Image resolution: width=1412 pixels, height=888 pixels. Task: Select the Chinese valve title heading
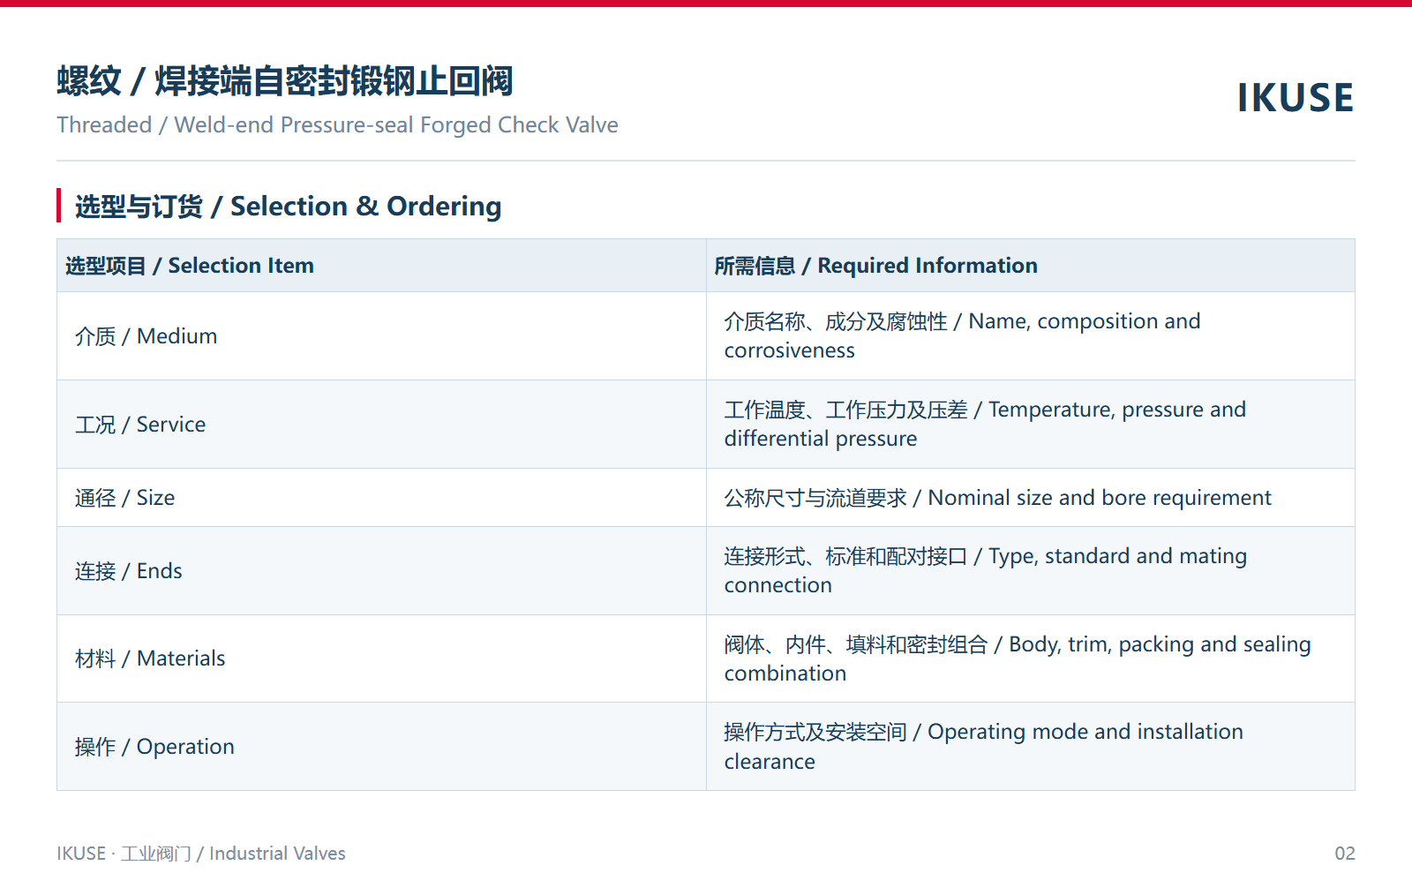pos(285,81)
